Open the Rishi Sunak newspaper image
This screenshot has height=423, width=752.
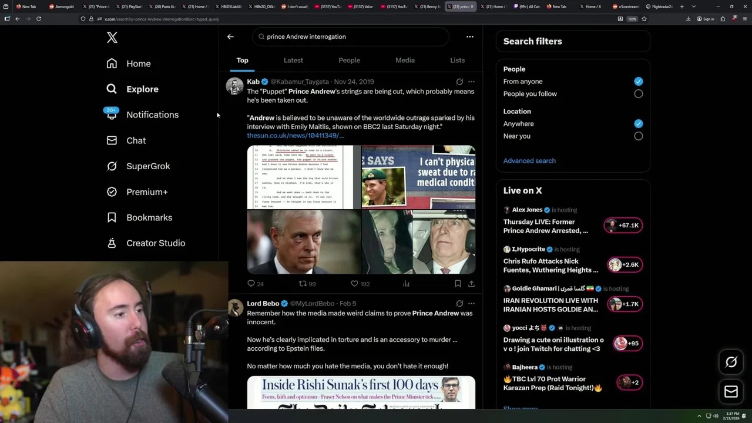pyautogui.click(x=361, y=392)
